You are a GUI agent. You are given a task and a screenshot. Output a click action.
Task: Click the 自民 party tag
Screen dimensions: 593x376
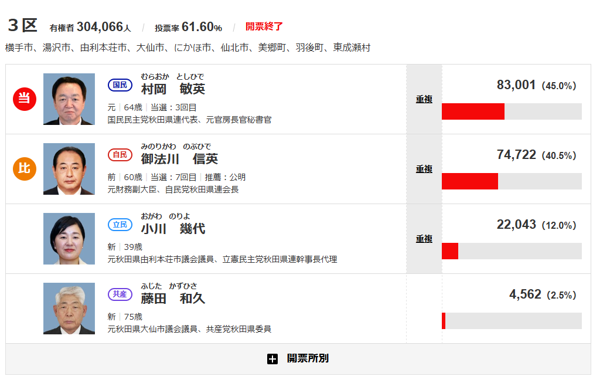120,155
